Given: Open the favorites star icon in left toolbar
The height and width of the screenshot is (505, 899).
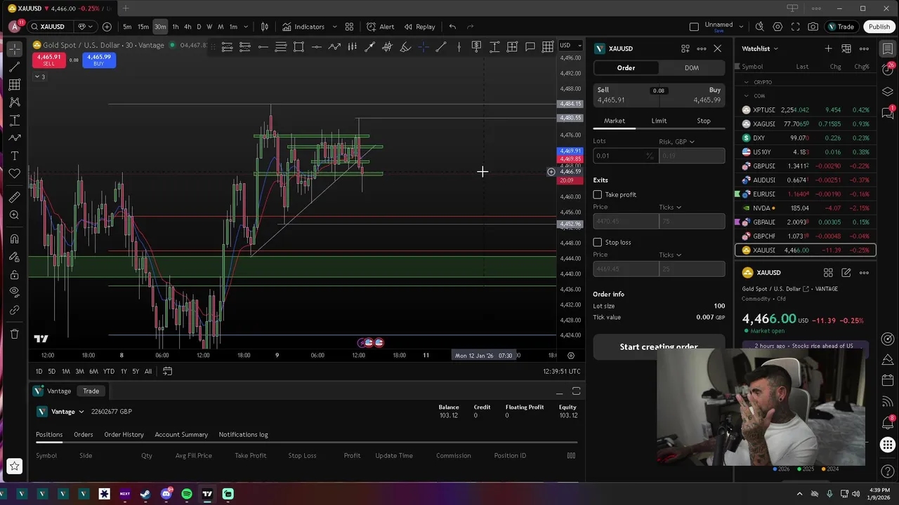Looking at the screenshot, I should 14,466.
